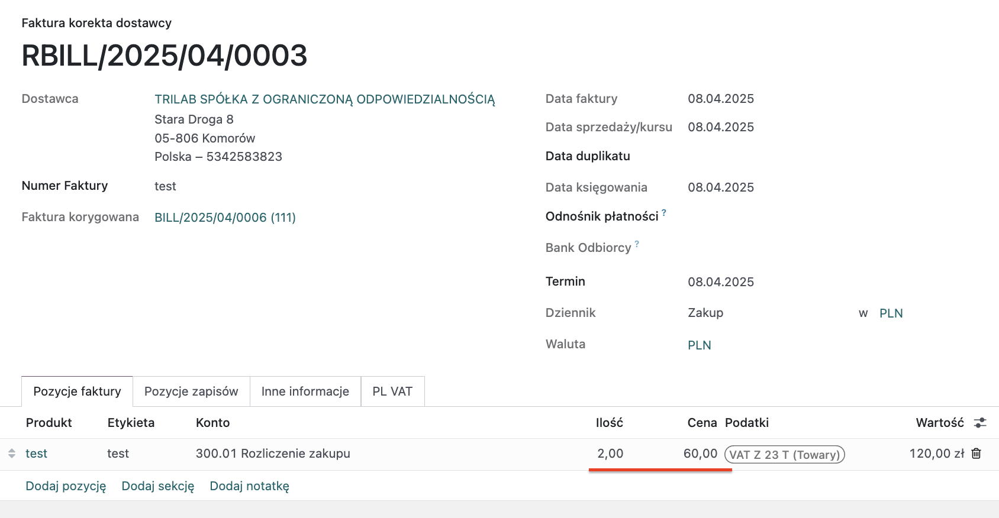Edit the Cena price 60,00 cell
This screenshot has width=999, height=518.
[700, 454]
